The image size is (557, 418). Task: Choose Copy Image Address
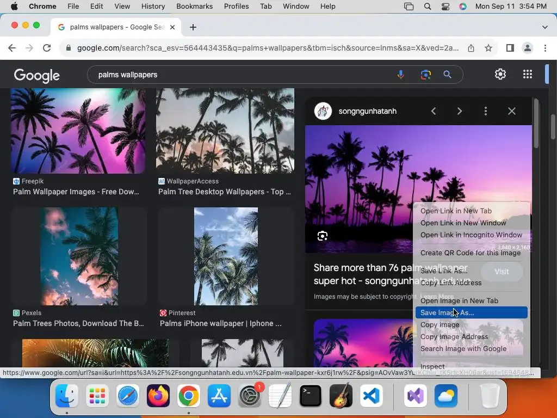(472, 336)
